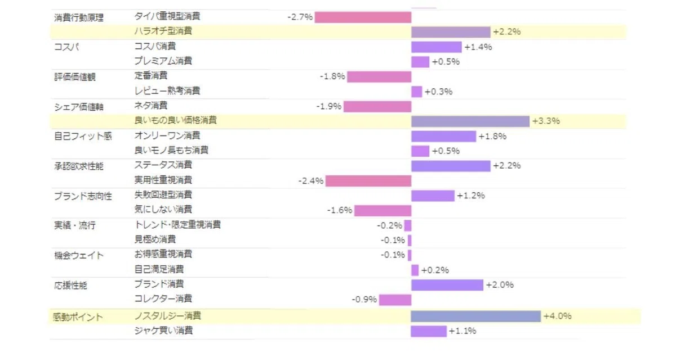Select the 気にしない消費 -1.6% bar

click(x=383, y=211)
